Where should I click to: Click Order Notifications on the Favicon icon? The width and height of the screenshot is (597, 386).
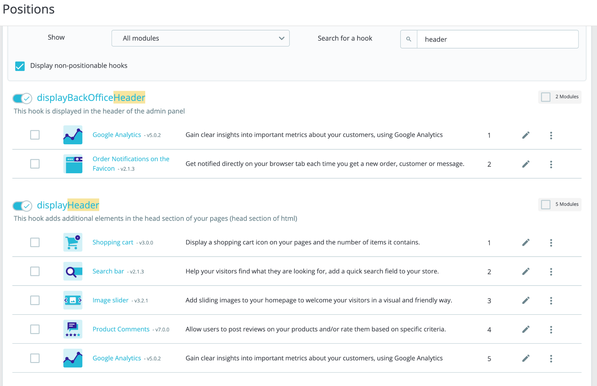[73, 164]
